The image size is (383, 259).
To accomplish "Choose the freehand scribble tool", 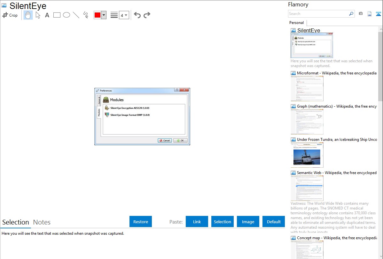I will click(86, 15).
